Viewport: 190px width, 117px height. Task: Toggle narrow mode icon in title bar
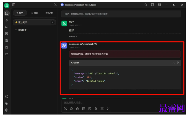[x=152, y=5]
